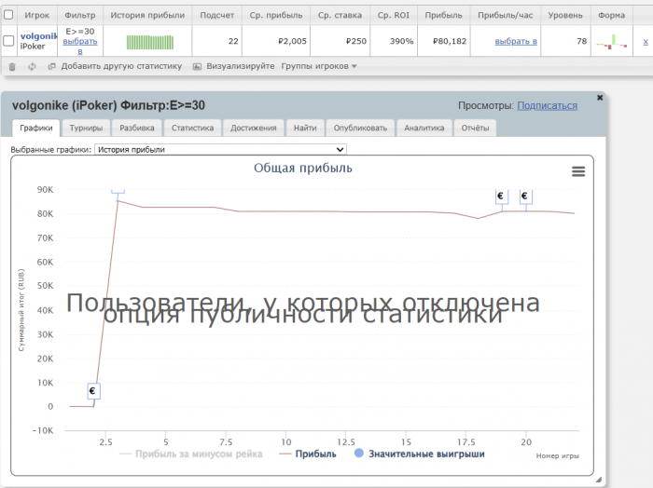Screen dimensions: 653x488
Task: Go to the Достижения tab
Action: (253, 128)
